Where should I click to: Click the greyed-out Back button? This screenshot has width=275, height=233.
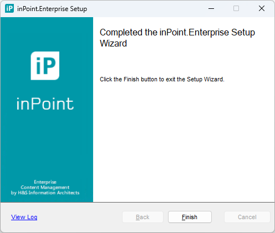tap(142, 217)
